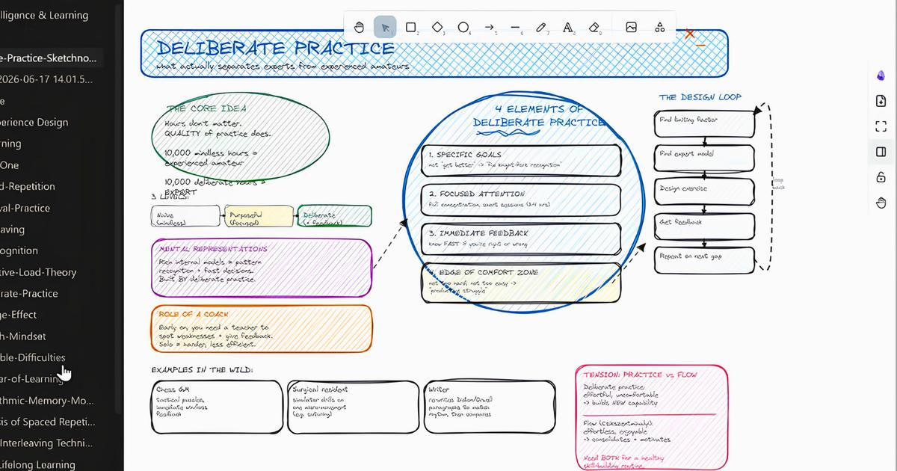Select the Rectangle shape tool
The image size is (897, 471).
point(410,28)
